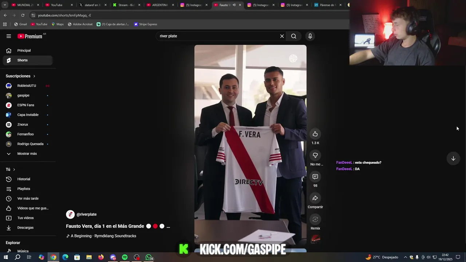The height and width of the screenshot is (262, 466).
Task: Click the address bar URL
Action: [x=64, y=15]
